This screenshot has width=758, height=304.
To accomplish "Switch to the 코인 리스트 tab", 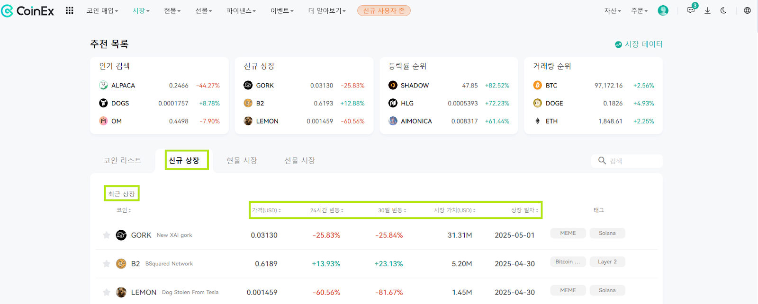I will click(123, 160).
